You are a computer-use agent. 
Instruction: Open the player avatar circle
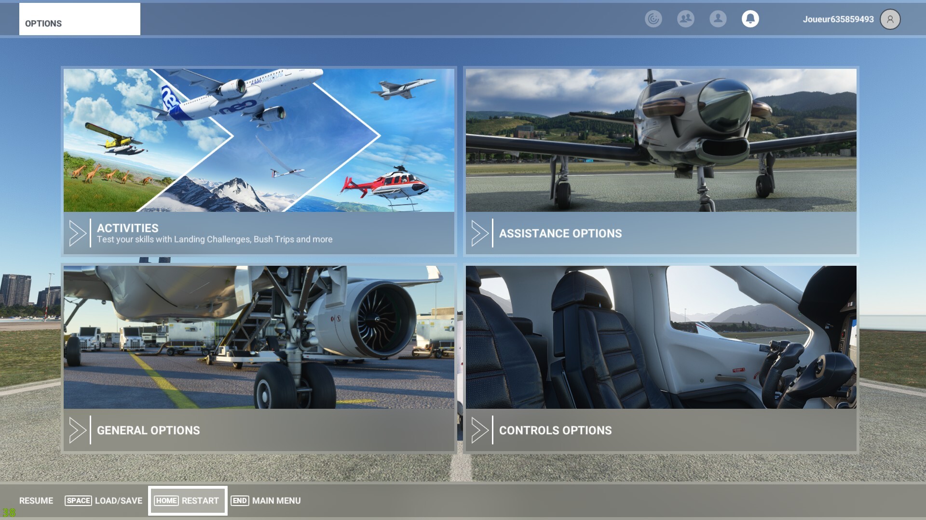[x=890, y=19]
